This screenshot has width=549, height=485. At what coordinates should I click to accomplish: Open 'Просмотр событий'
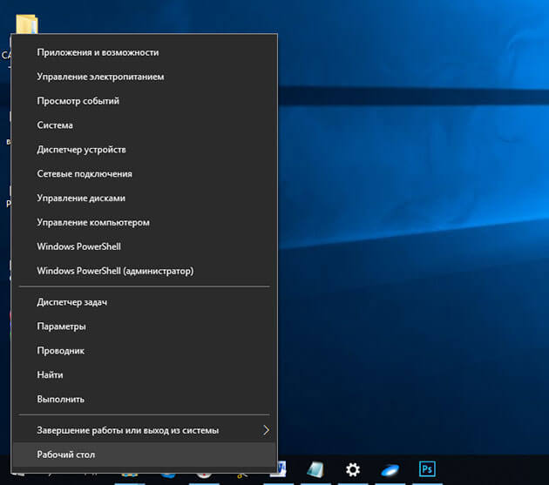click(145, 101)
